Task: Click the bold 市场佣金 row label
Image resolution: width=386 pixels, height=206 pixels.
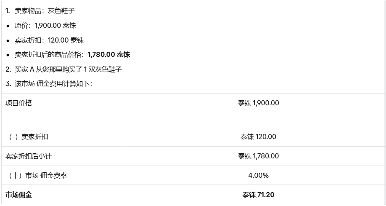Action: click(19, 195)
